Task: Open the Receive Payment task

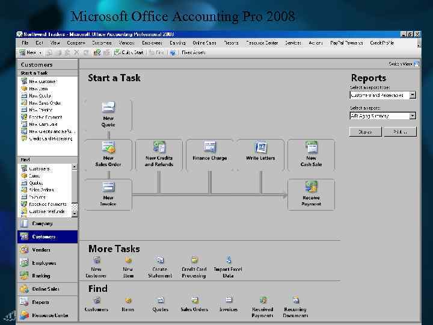Action: tap(311, 194)
